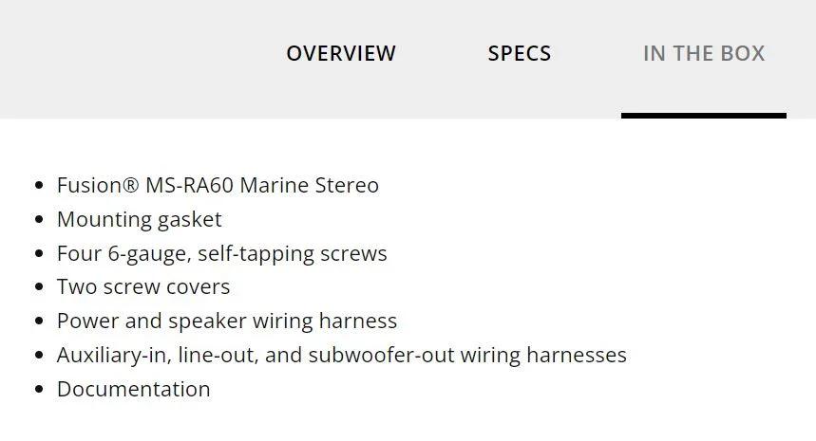The image size is (816, 441).
Task: Switch to the Overview tab
Action: point(341,53)
